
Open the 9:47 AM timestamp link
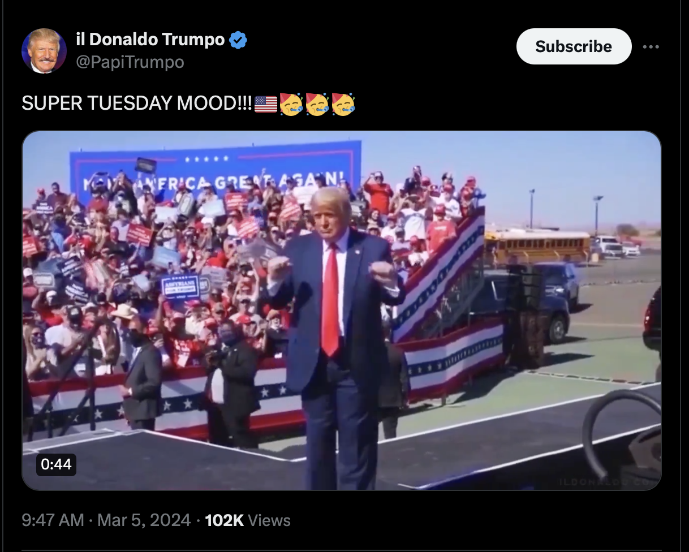click(x=53, y=520)
